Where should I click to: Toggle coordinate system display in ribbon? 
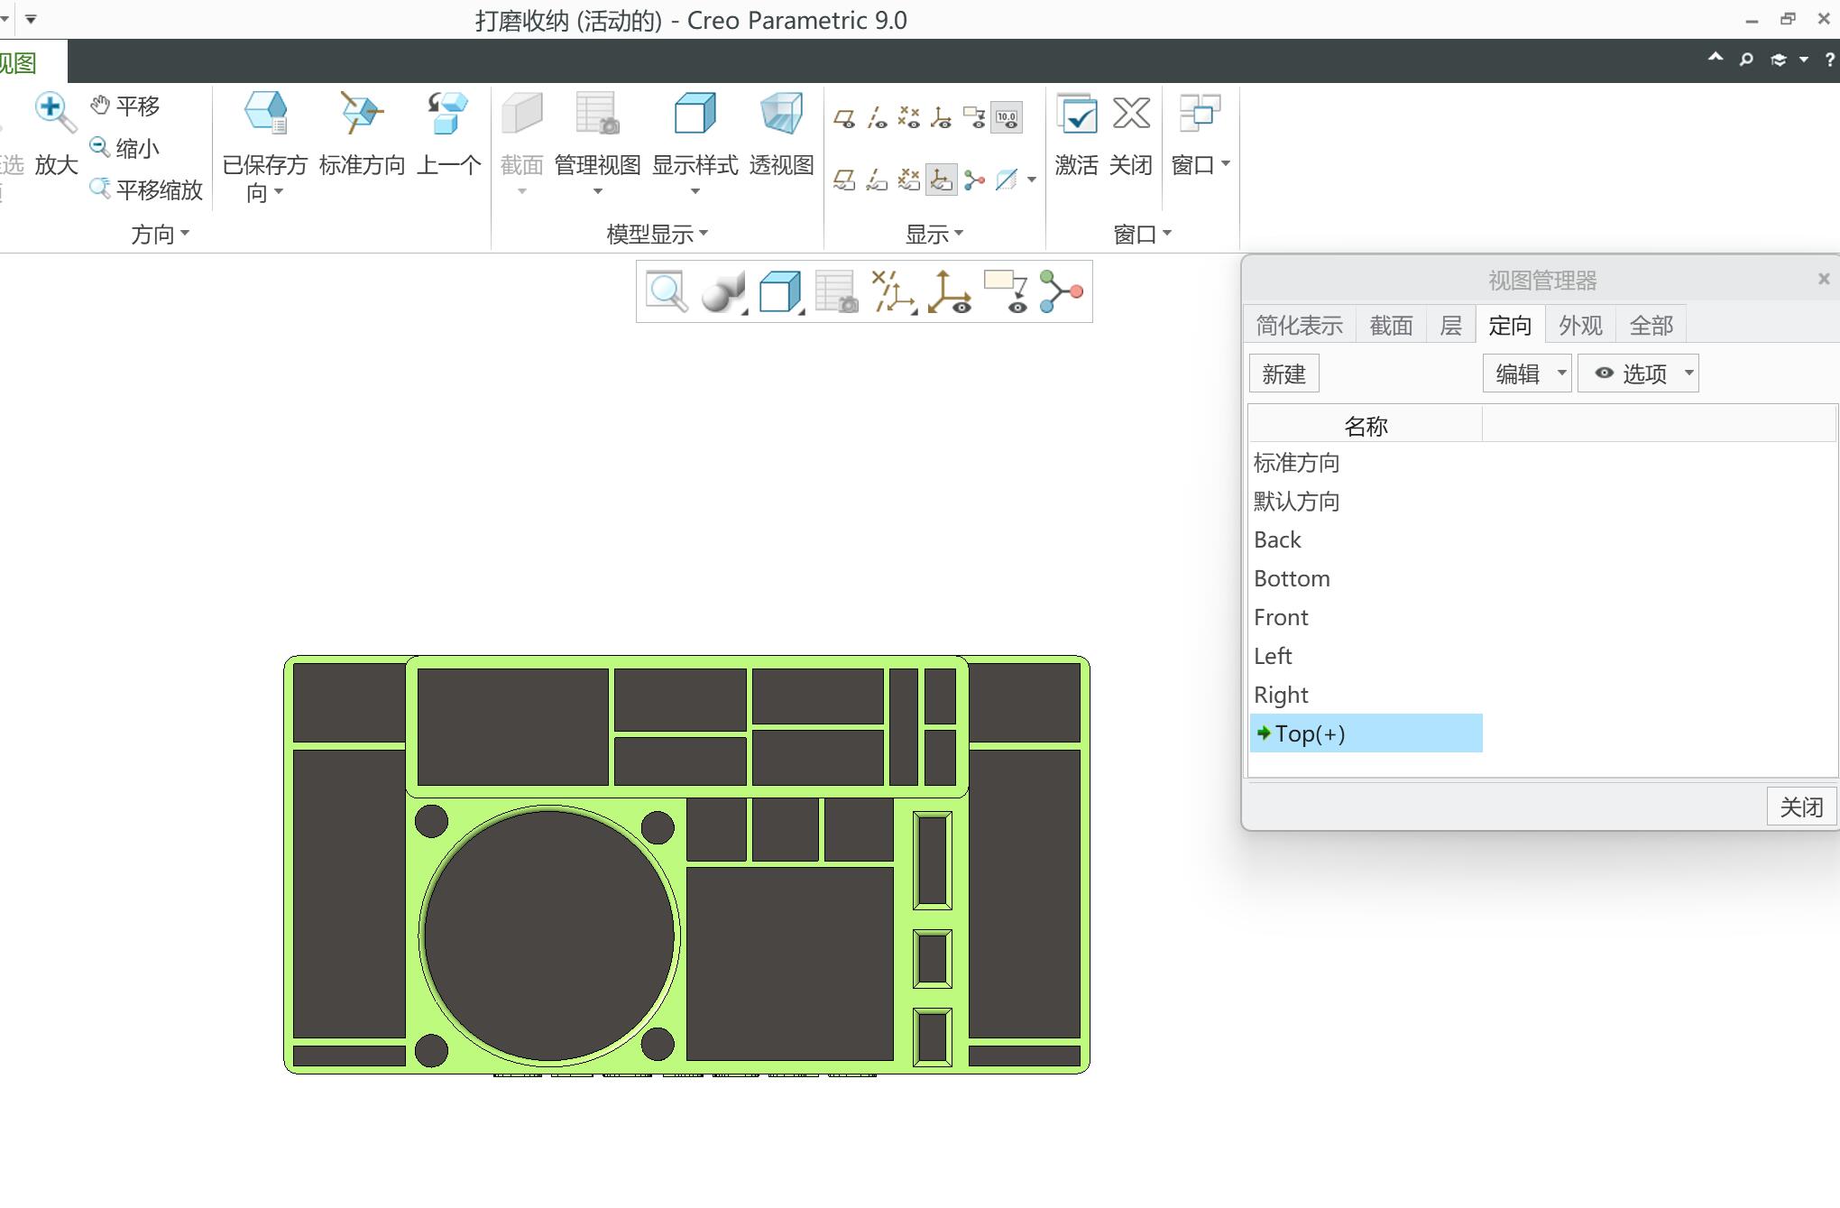pos(941,118)
